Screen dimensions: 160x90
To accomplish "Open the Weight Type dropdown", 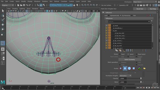I will [x=128, y=73].
